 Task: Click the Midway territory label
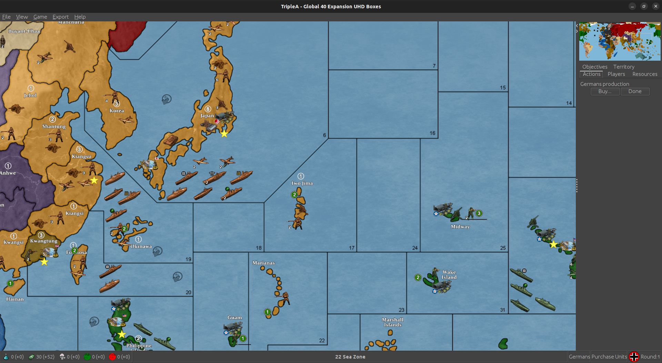[x=460, y=226]
